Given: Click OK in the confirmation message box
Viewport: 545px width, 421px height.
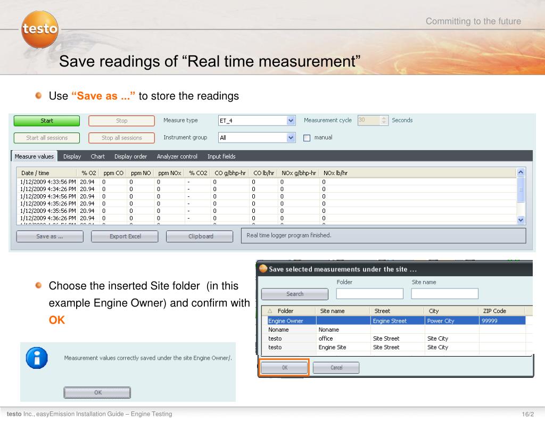Looking at the screenshot, I should (x=97, y=392).
